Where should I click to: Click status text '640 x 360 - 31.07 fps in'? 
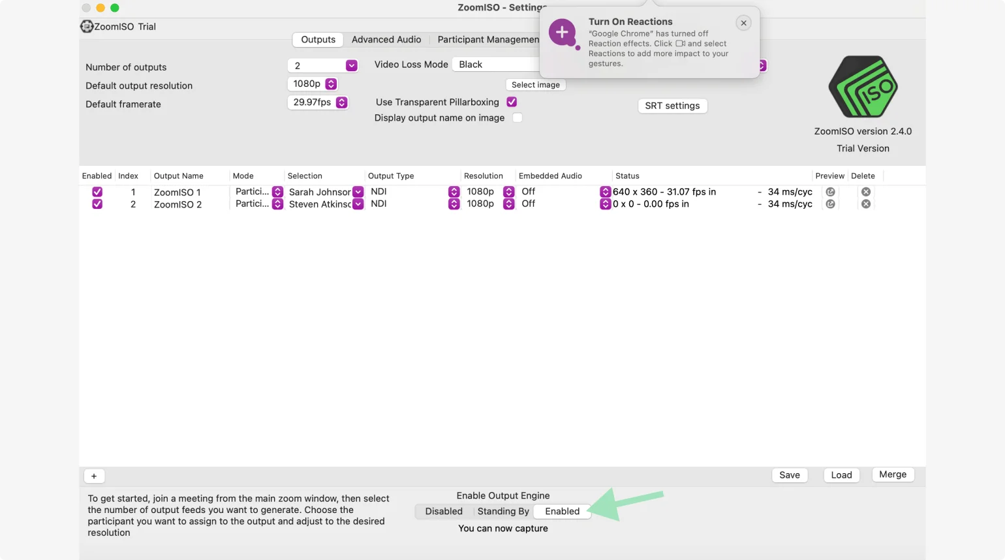click(x=664, y=192)
